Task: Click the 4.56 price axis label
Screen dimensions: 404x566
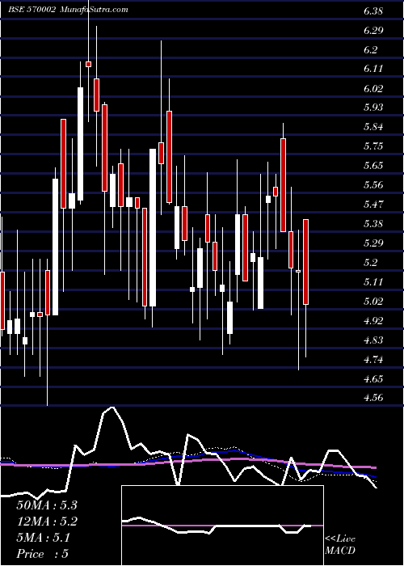Action: point(373,398)
